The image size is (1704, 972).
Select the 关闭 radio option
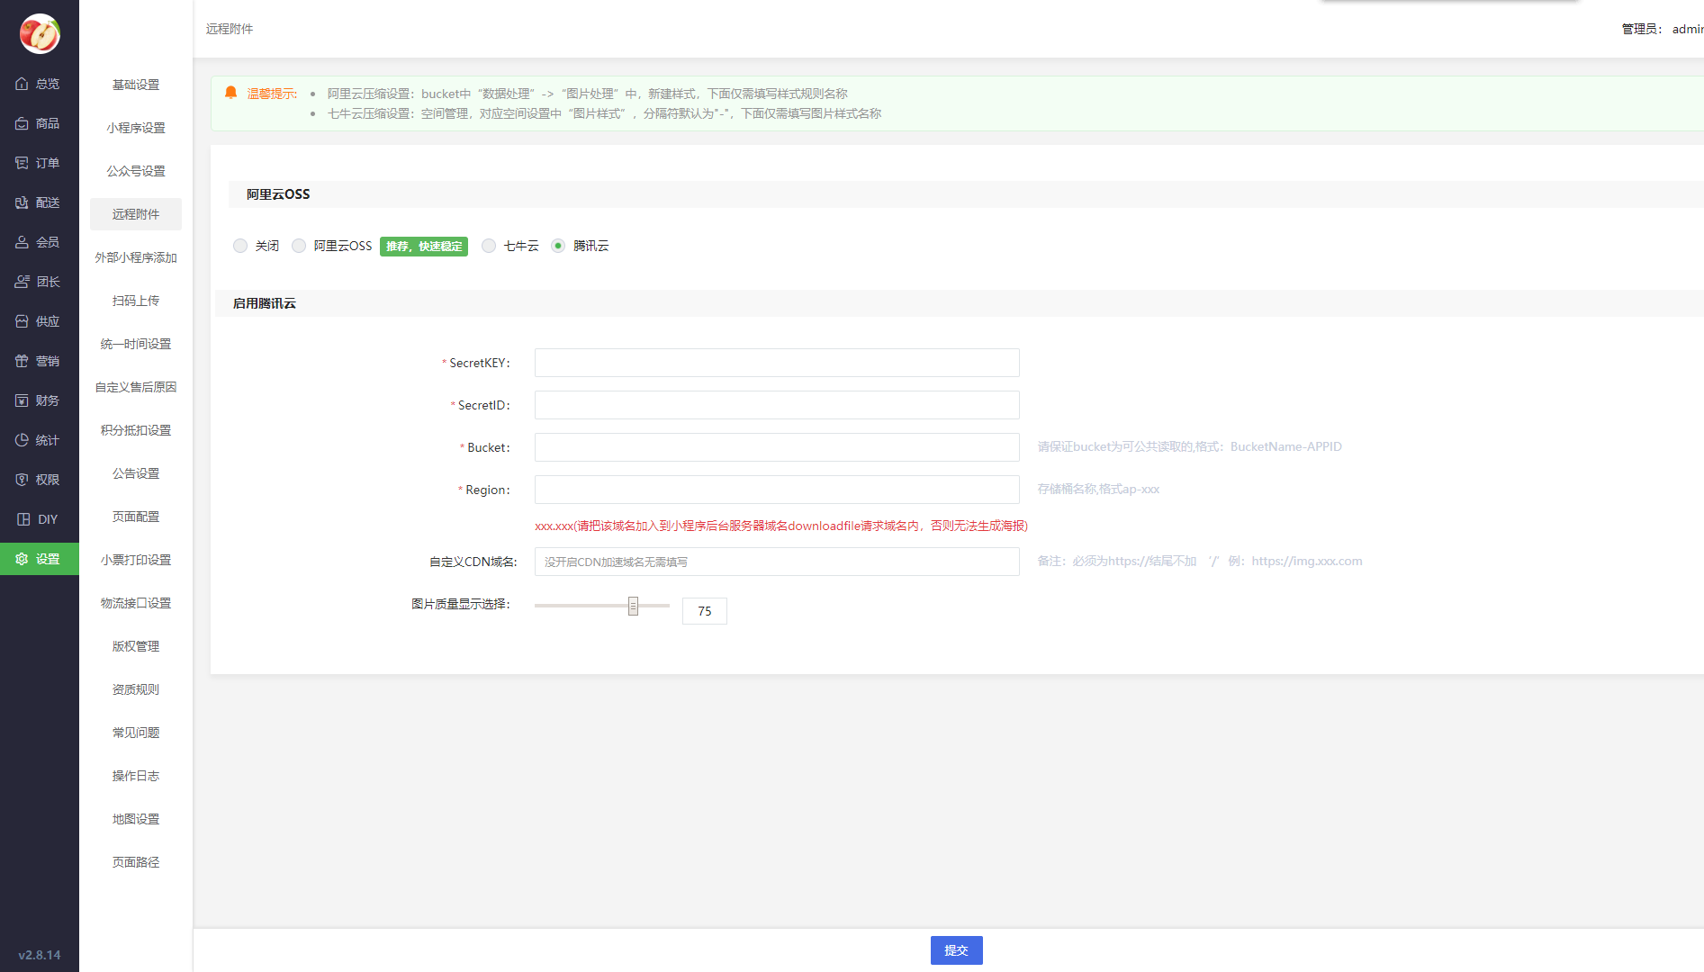(240, 246)
